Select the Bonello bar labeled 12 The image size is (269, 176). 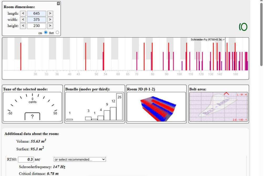113,113
